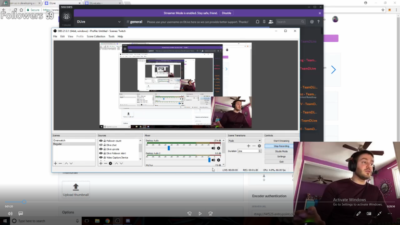The height and width of the screenshot is (225, 400).
Task: Open the Scene Collection menu
Action: click(96, 36)
